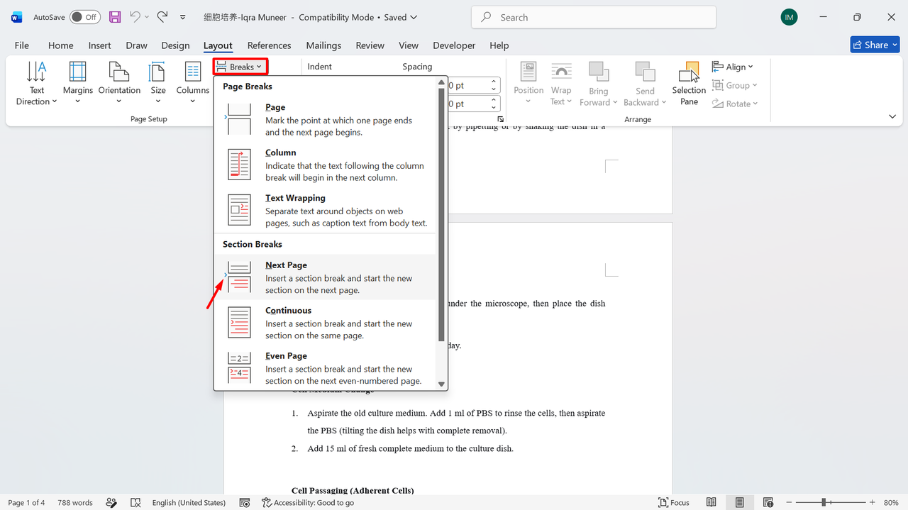The width and height of the screenshot is (908, 510).
Task: Click the Breaks menu scroll up arrow
Action: pyautogui.click(x=442, y=82)
